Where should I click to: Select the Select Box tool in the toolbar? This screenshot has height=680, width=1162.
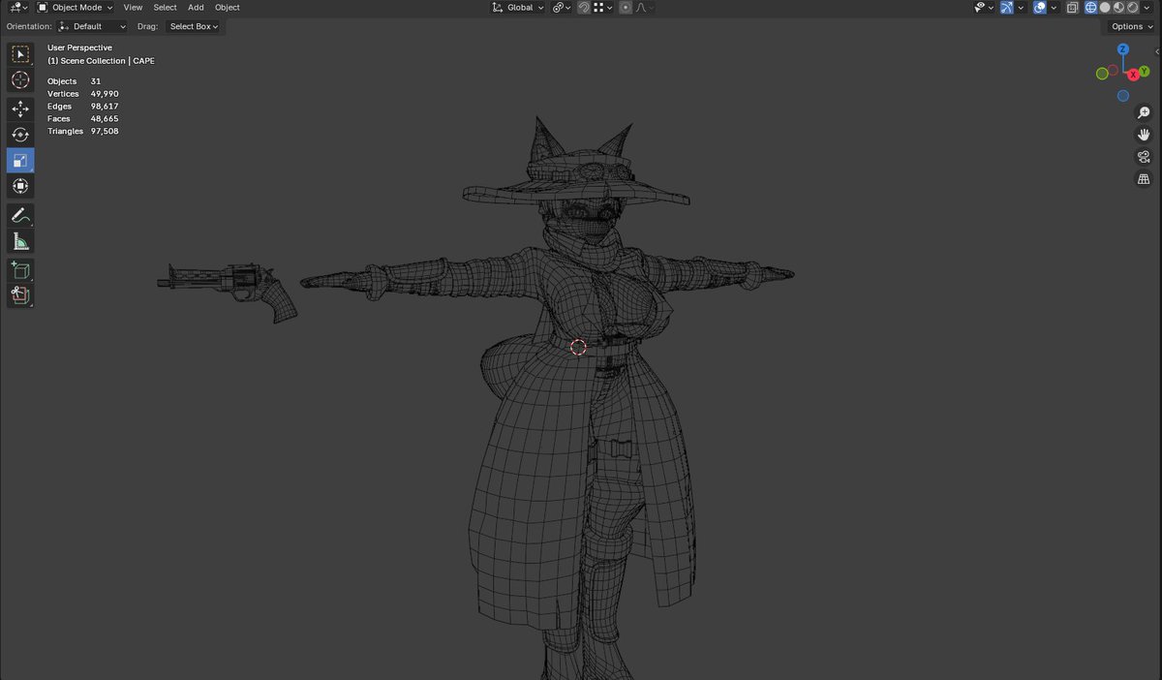click(x=20, y=54)
